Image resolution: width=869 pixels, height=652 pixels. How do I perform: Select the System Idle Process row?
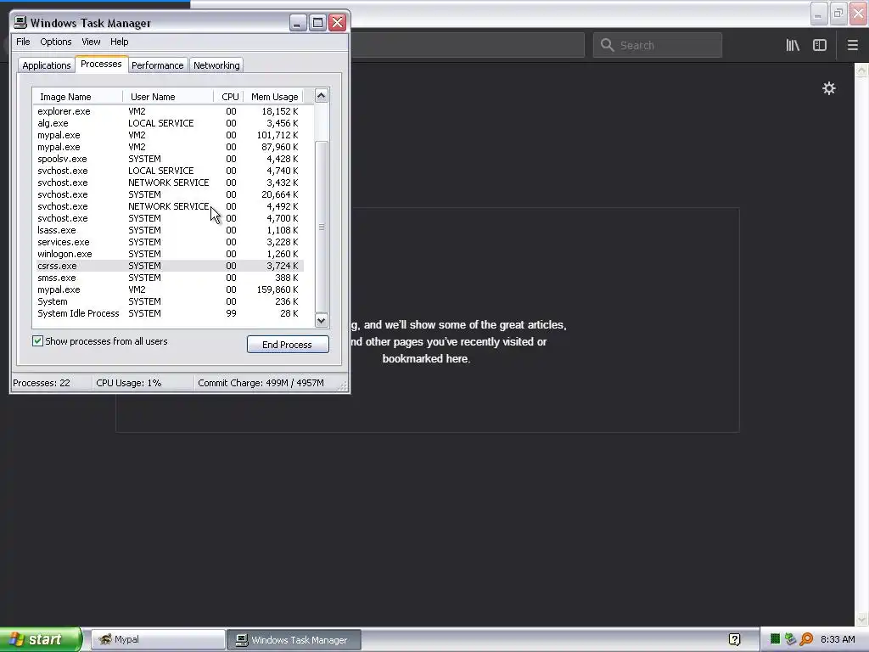click(x=169, y=314)
